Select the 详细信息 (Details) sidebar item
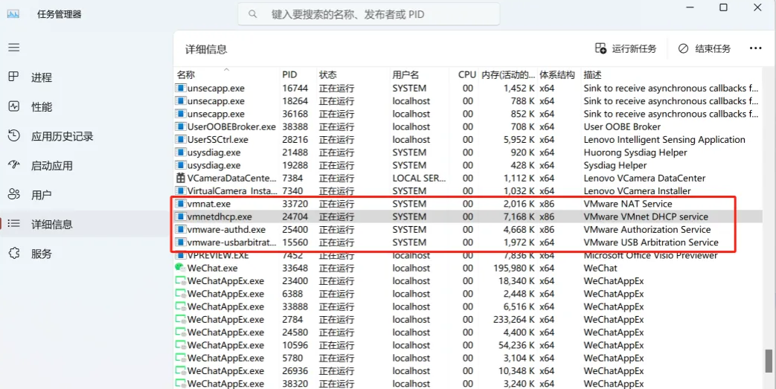This screenshot has height=389, width=776. [51, 224]
